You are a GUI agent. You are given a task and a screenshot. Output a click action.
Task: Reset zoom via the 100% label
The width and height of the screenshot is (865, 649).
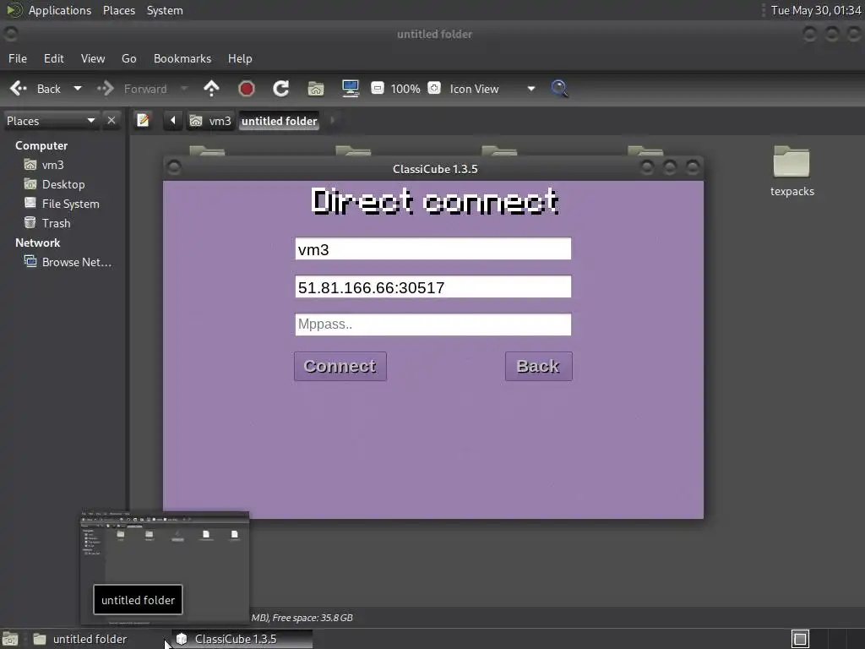point(405,89)
